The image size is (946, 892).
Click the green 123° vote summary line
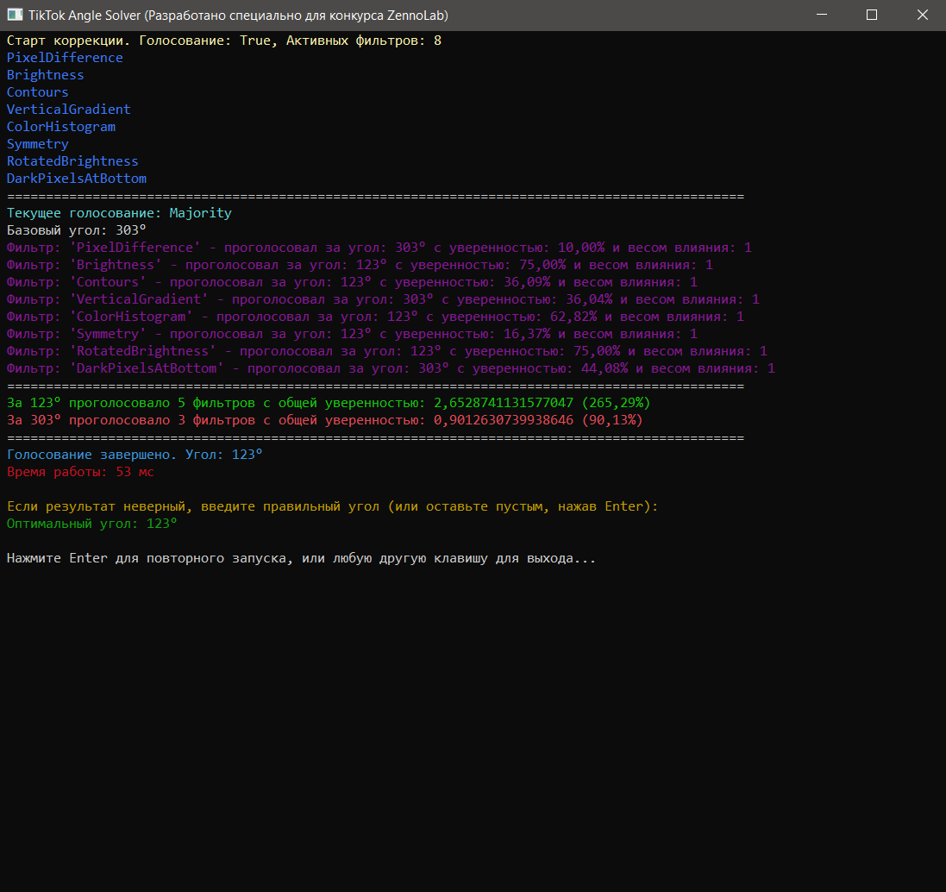pyautogui.click(x=328, y=403)
